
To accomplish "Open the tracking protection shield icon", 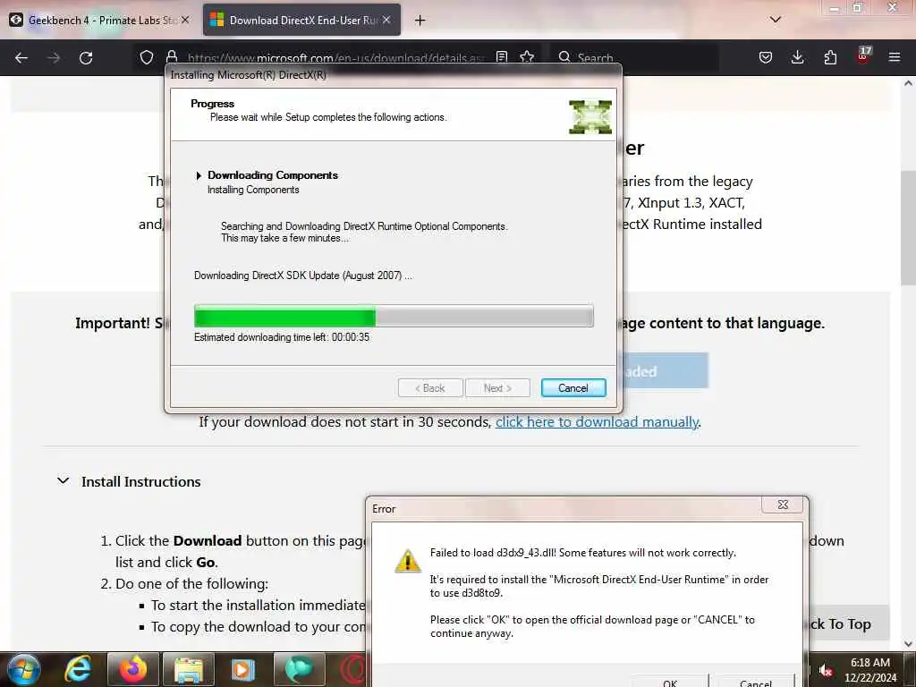I will (147, 57).
